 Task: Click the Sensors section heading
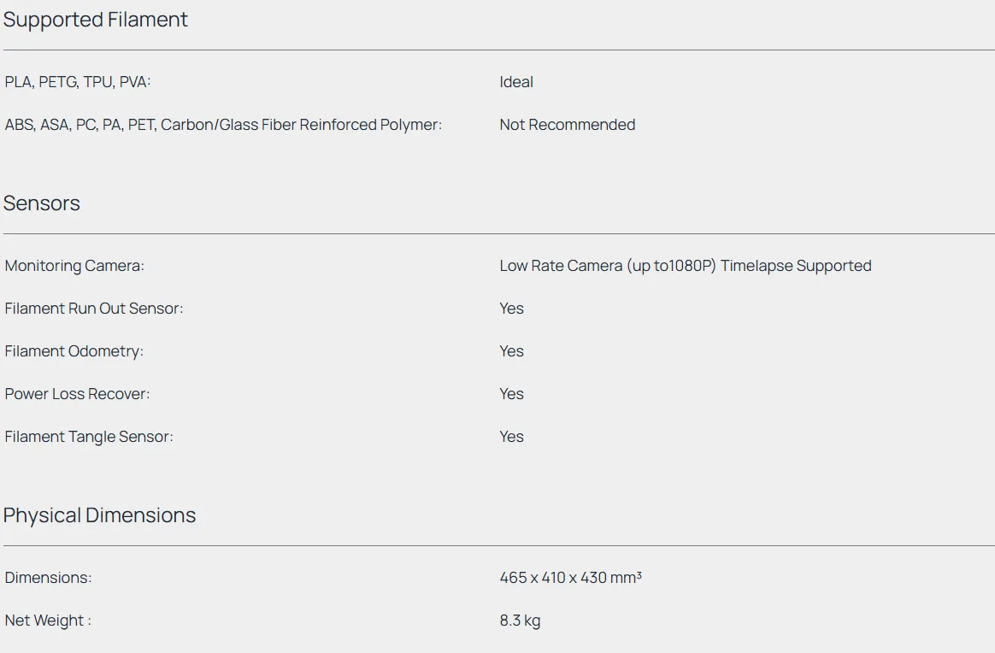[x=42, y=203]
